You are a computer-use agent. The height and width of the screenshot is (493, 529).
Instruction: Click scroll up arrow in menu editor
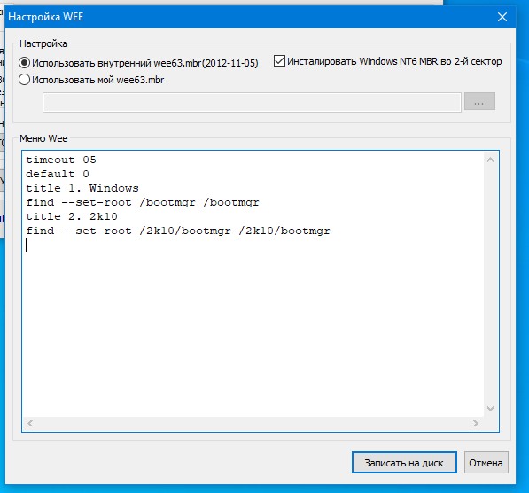[x=491, y=160]
